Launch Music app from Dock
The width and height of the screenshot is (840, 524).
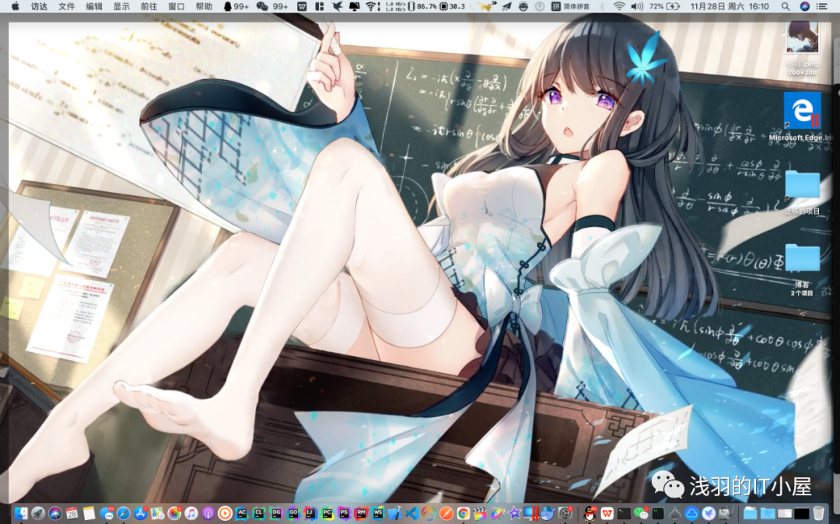tap(191, 513)
